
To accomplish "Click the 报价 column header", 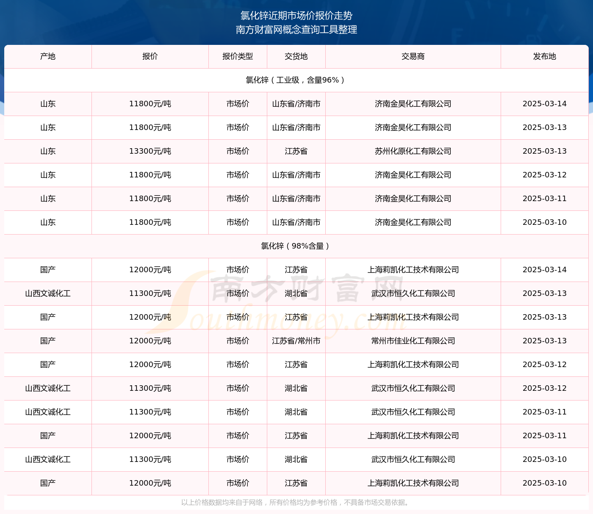I will click(x=150, y=57).
